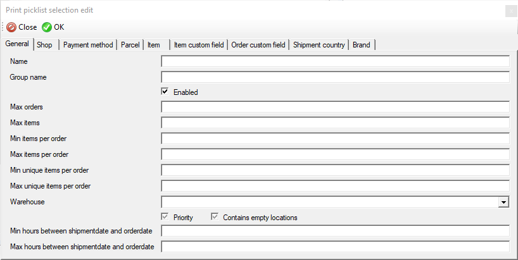
Task: Click the Max orders input field
Action: click(x=336, y=107)
